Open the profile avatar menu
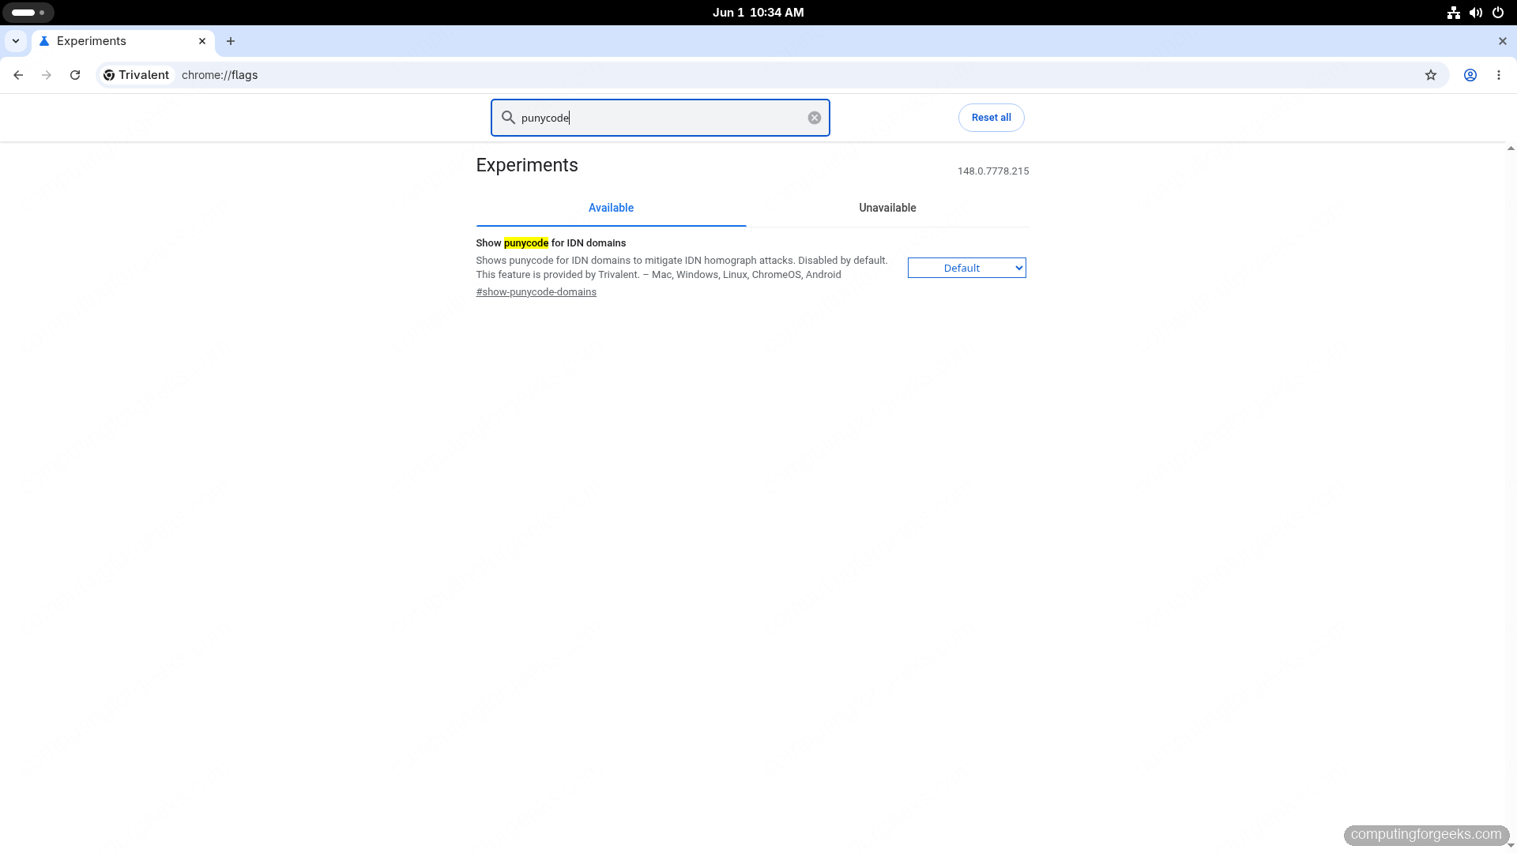 1470,75
